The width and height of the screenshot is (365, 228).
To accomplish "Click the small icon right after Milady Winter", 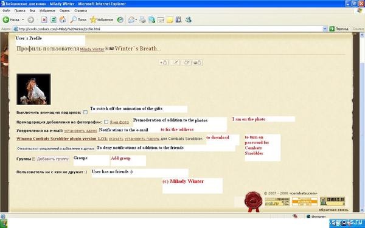I will pyautogui.click(x=107, y=49).
